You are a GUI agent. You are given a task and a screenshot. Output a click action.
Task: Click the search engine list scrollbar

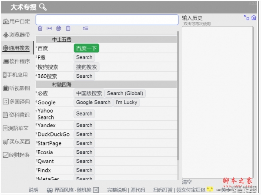coord(178,96)
